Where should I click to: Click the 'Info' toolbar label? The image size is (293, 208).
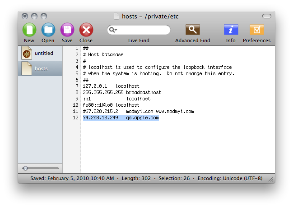pyautogui.click(x=231, y=41)
